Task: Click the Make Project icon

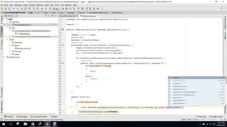Action: [x=50, y=8]
